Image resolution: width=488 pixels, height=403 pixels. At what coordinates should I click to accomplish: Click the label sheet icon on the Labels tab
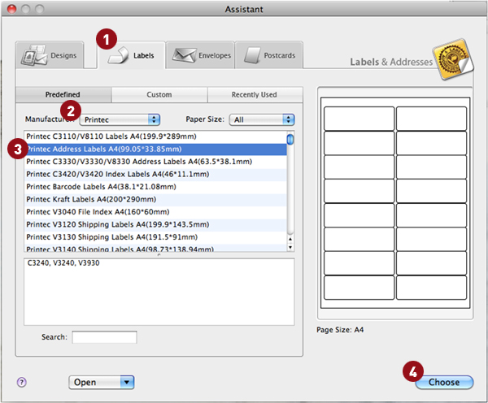pos(118,55)
